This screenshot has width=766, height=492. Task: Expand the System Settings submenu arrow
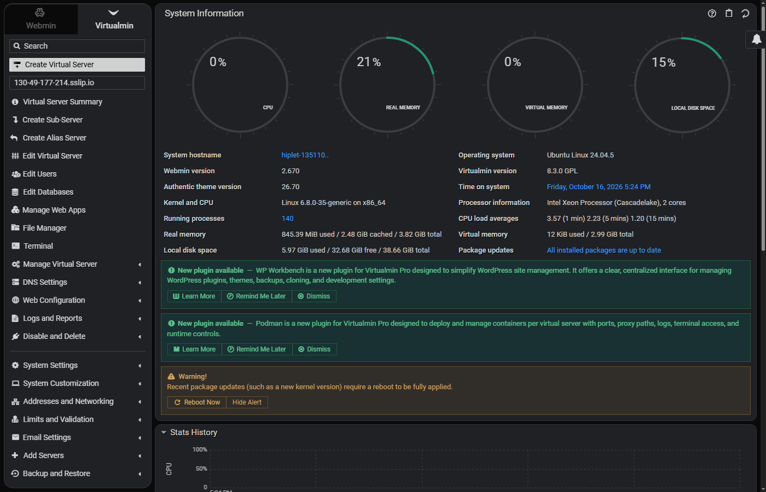140,366
